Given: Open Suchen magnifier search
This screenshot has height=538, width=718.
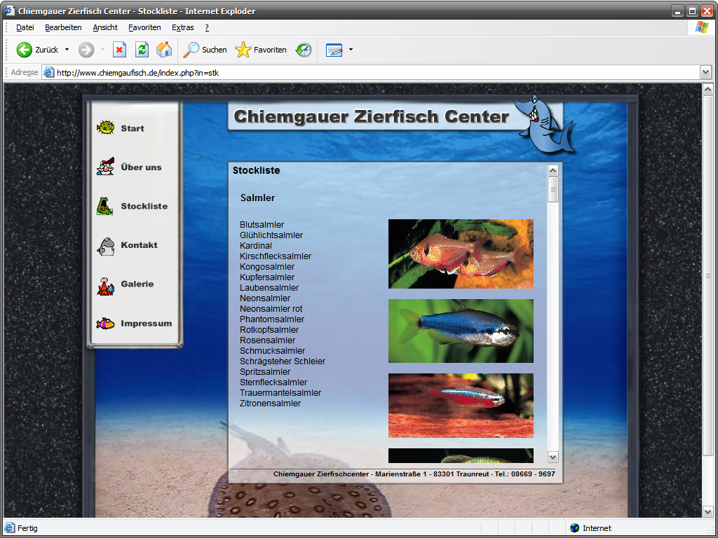Looking at the screenshot, I should 205,50.
